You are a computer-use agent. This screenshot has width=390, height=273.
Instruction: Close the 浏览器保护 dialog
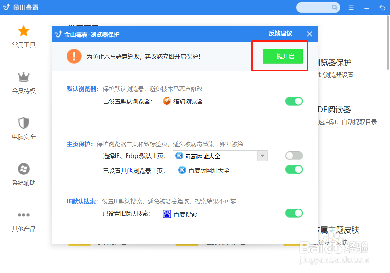click(310, 34)
